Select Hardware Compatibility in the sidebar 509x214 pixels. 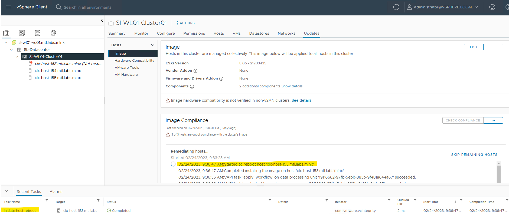[134, 61]
